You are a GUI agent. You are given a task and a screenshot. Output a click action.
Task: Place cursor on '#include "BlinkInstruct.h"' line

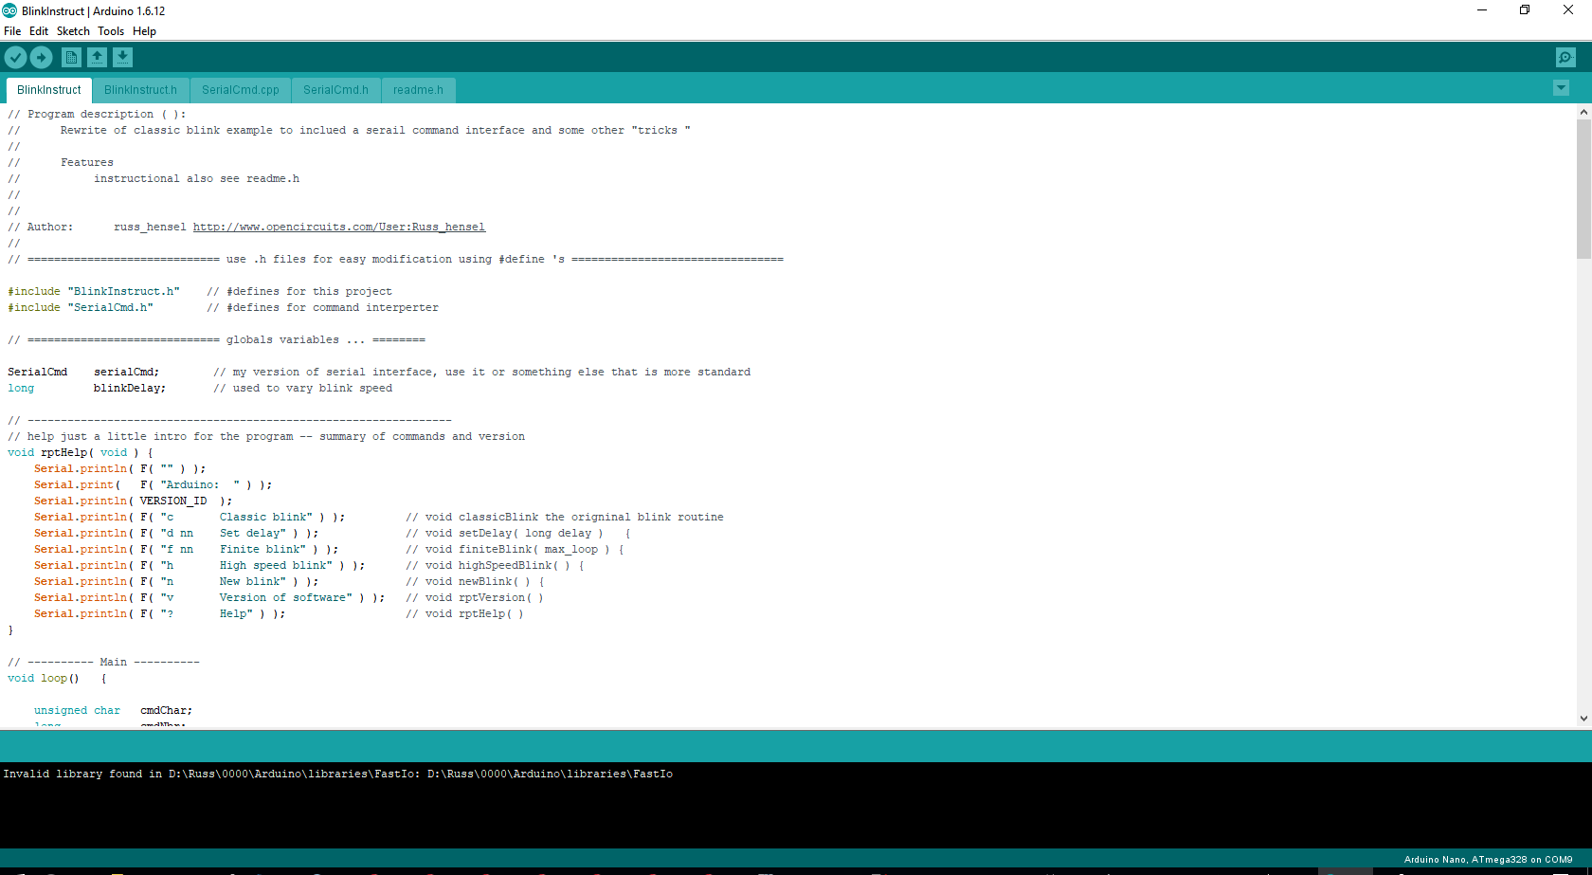point(94,292)
